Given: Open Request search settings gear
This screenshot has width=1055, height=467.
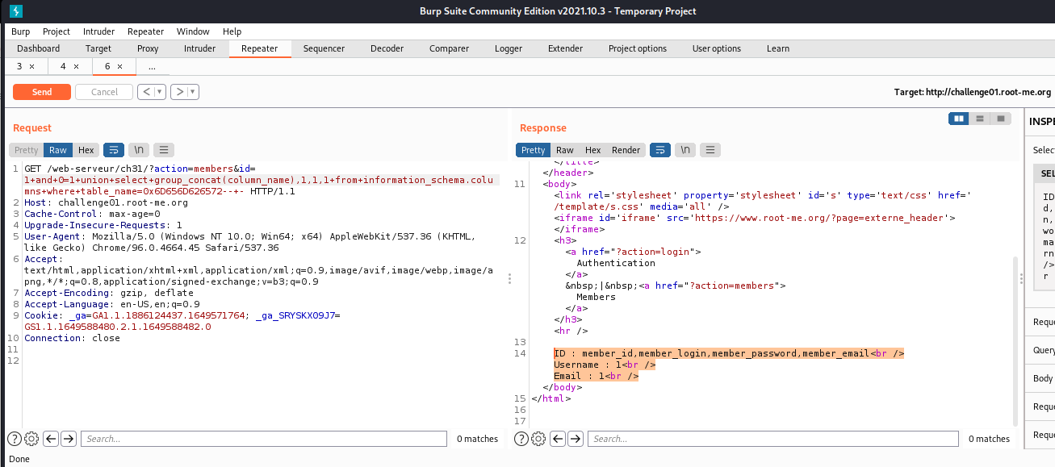Looking at the screenshot, I should click(x=31, y=439).
